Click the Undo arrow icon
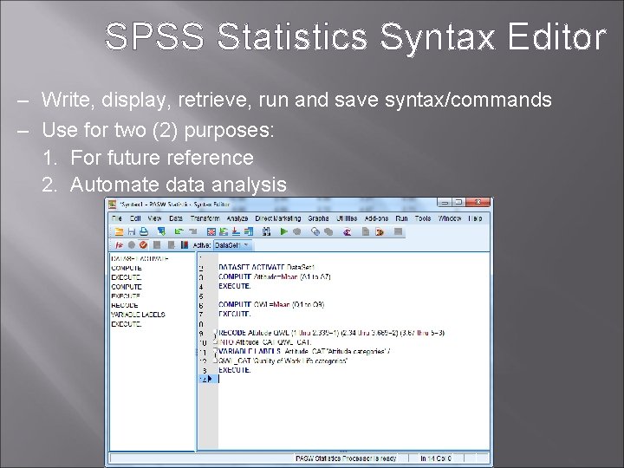 [179, 231]
